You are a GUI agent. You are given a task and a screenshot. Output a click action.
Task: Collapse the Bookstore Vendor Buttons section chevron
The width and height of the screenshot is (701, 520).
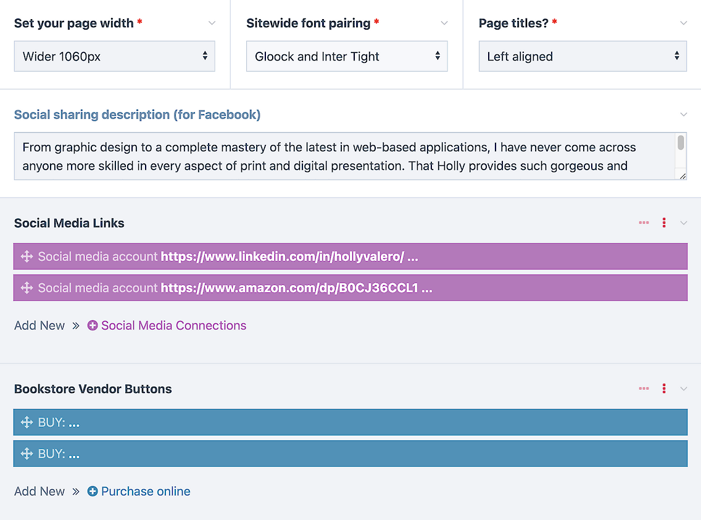click(x=683, y=389)
